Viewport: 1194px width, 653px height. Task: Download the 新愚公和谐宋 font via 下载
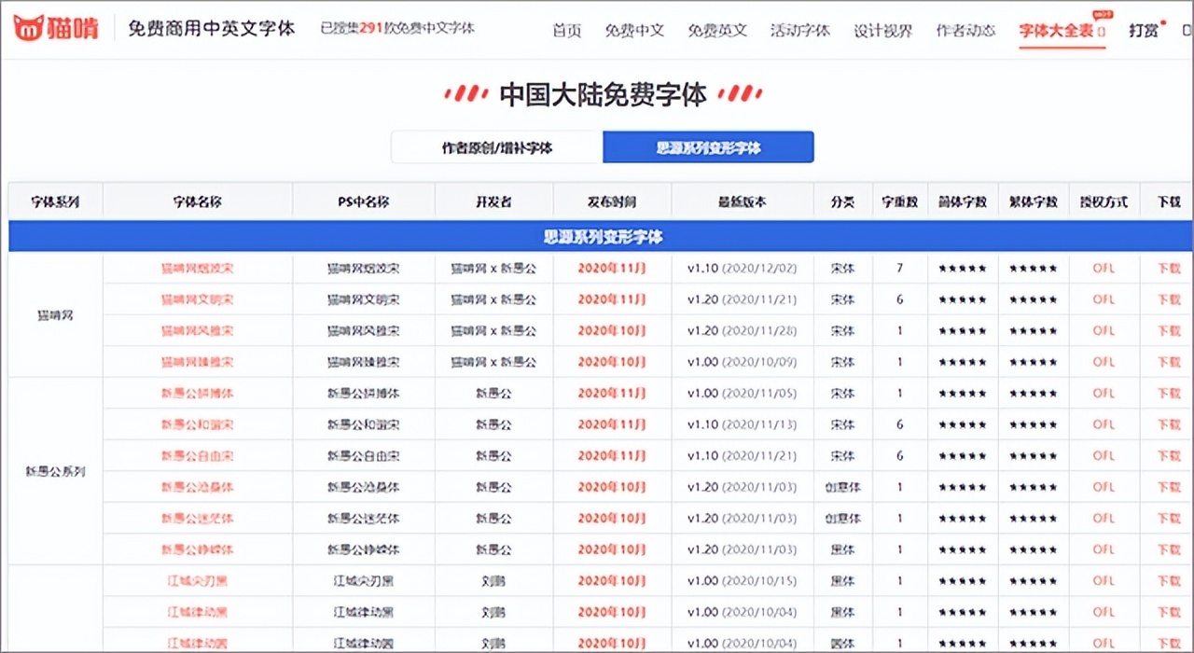coord(1169,424)
